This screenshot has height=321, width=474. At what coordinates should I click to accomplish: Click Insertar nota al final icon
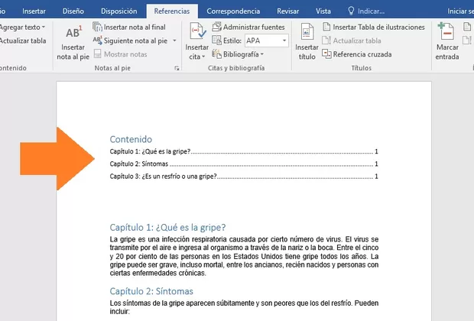point(97,27)
